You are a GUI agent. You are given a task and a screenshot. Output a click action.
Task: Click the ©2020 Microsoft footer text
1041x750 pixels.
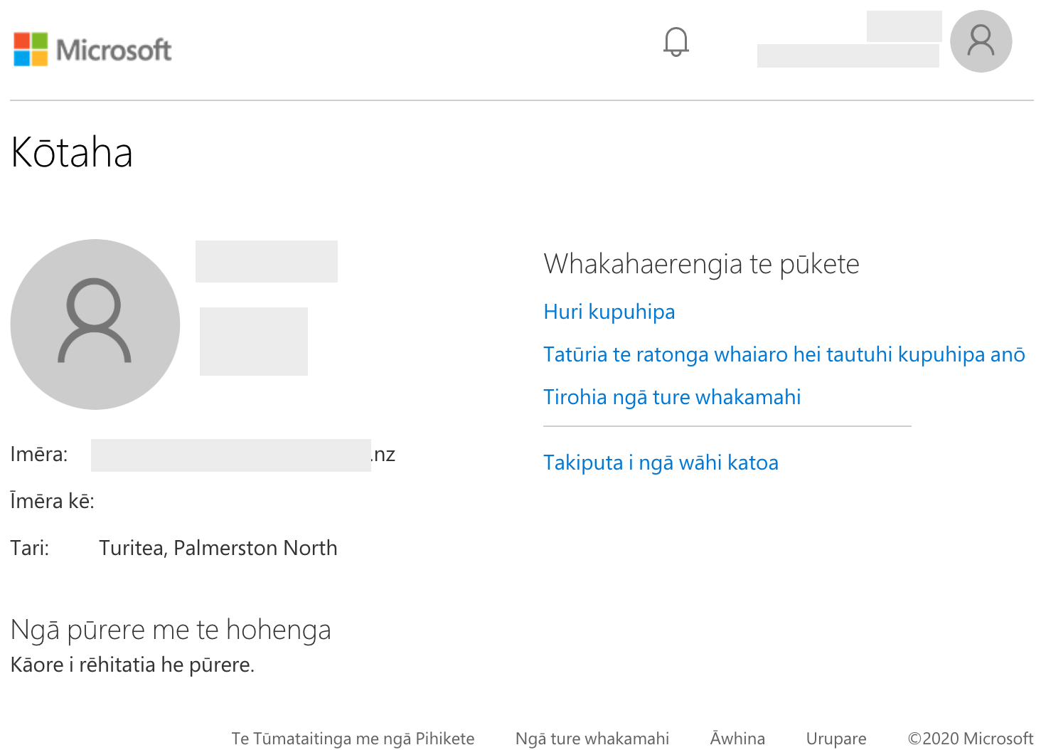click(970, 739)
